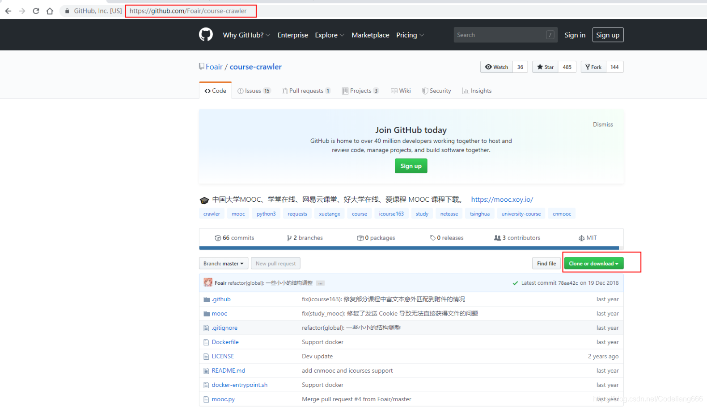The height and width of the screenshot is (407, 707).
Task: Open the Clone or download dropdown
Action: [x=593, y=263]
